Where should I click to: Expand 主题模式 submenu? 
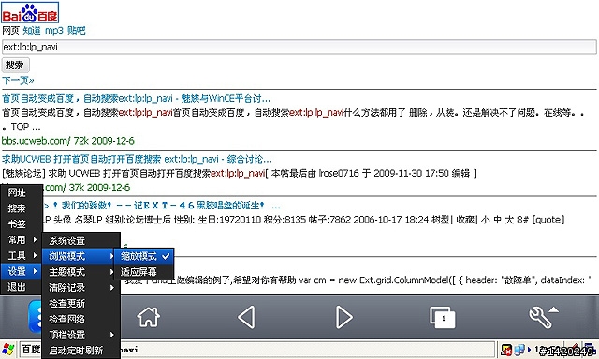coord(81,272)
